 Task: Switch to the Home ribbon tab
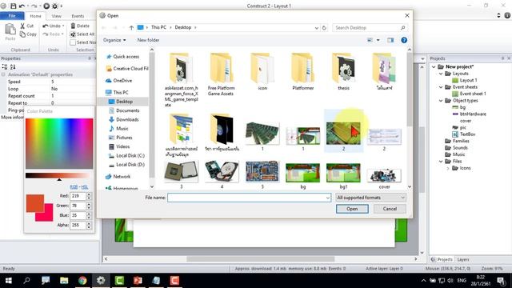[x=35, y=16]
